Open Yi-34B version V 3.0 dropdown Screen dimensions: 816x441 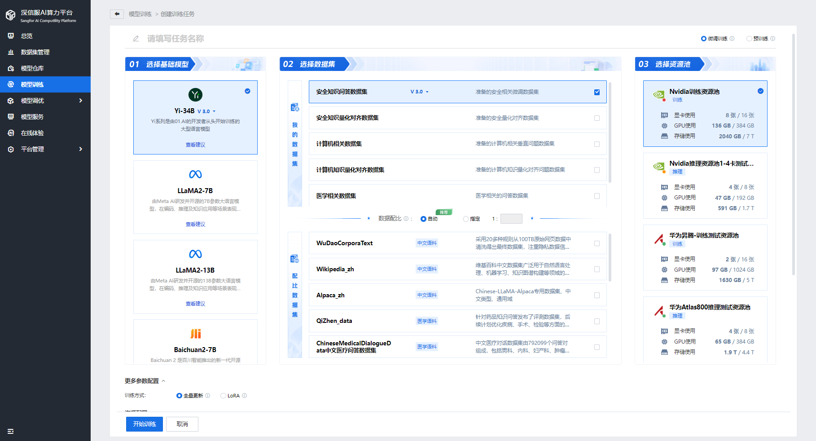(206, 111)
